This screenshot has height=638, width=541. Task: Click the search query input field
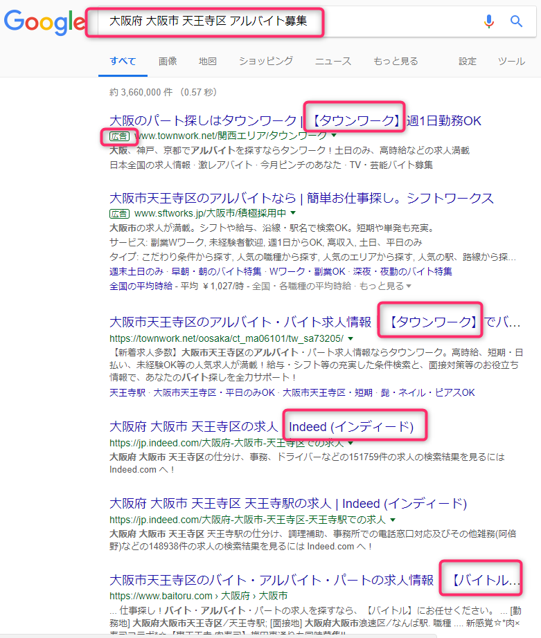[x=277, y=21]
